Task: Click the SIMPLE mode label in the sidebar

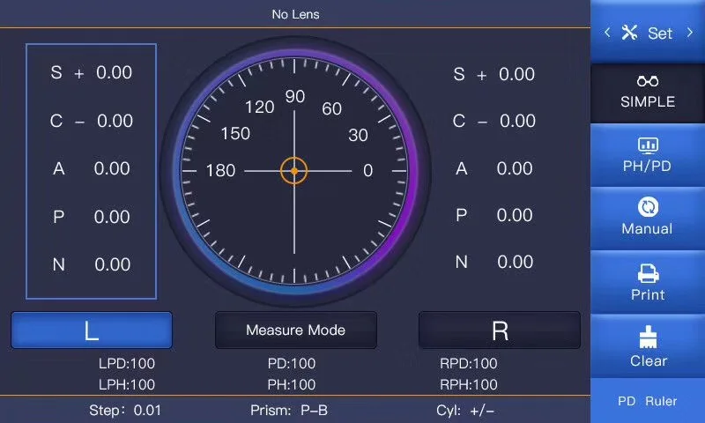Action: tap(648, 101)
